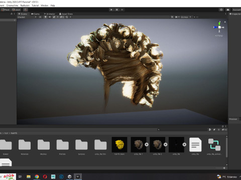Screen dimensions: 241x180
Task: Open the cloud Services icon
Action: tap(228, 9)
